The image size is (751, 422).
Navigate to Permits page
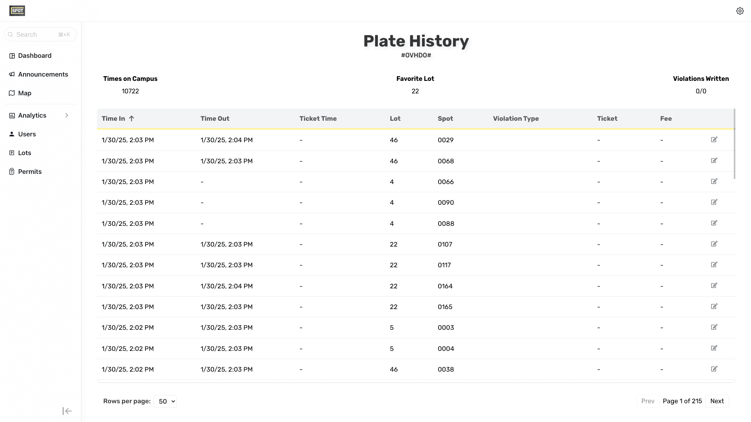point(29,172)
